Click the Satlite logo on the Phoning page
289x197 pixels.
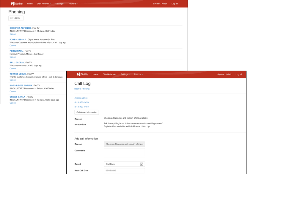[x=17, y=4]
